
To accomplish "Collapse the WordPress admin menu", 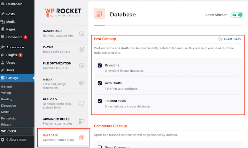I will [15, 140].
